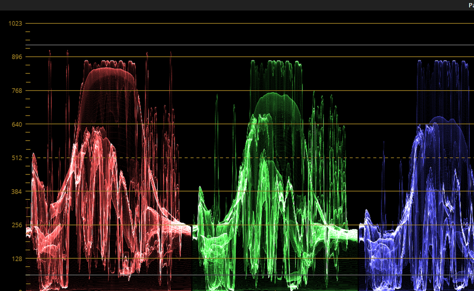Click the 640 scale value
The width and height of the screenshot is (474, 291).
(17, 124)
